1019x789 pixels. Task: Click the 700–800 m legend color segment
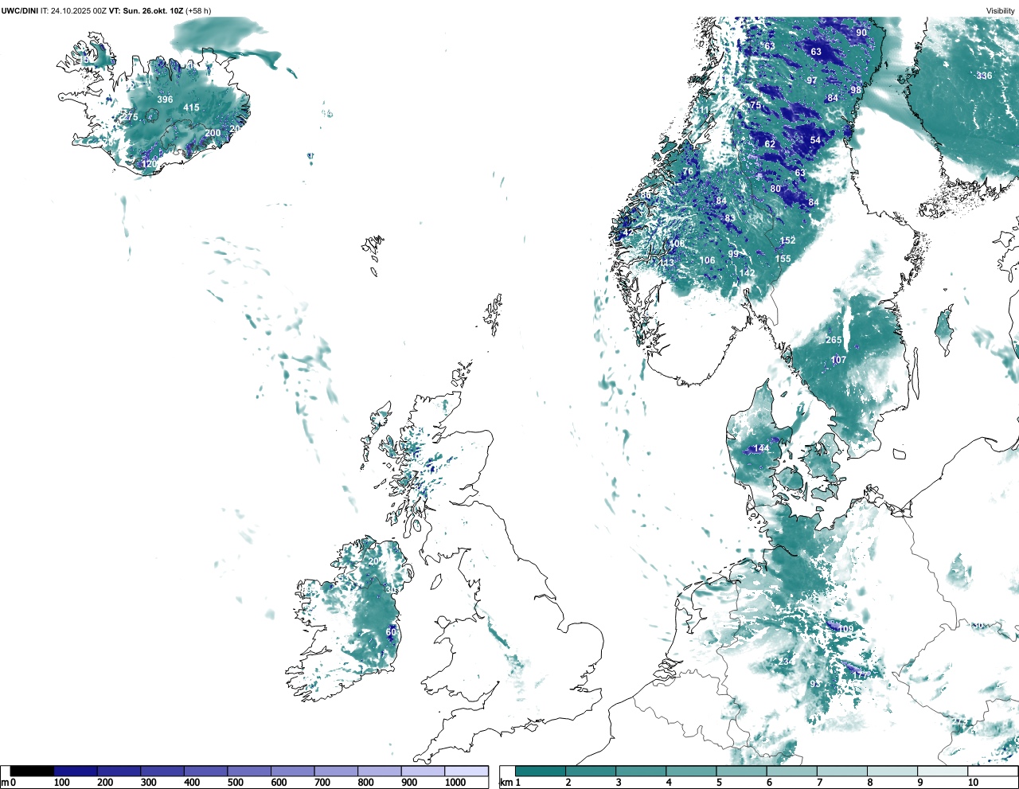point(336,771)
